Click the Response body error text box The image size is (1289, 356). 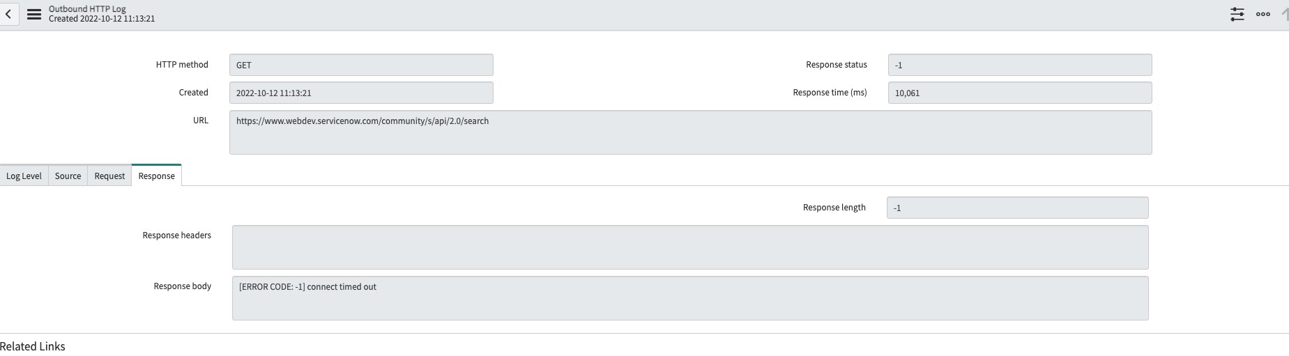pos(690,298)
